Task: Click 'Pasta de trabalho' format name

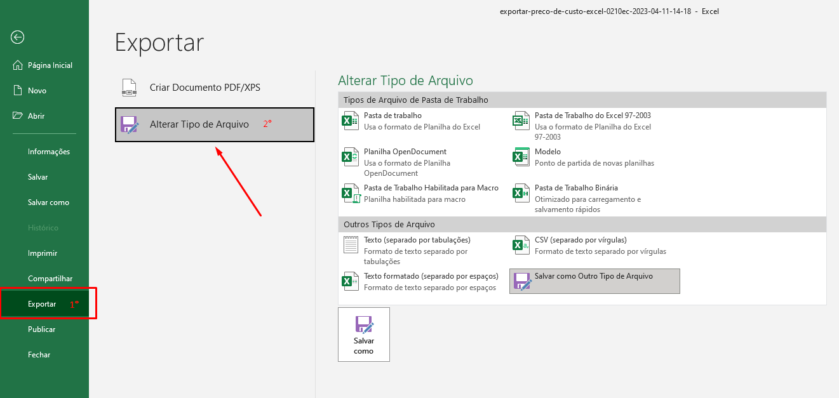Action: pyautogui.click(x=393, y=116)
